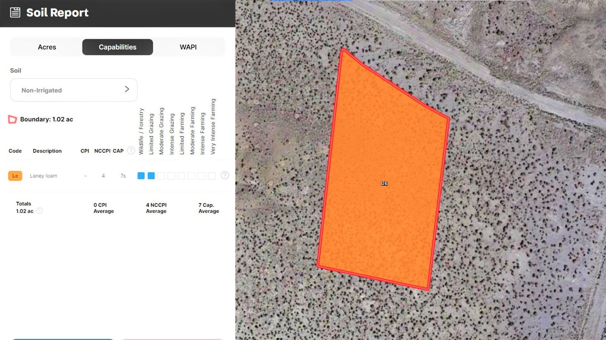Click the LE label on the map

[x=384, y=183]
